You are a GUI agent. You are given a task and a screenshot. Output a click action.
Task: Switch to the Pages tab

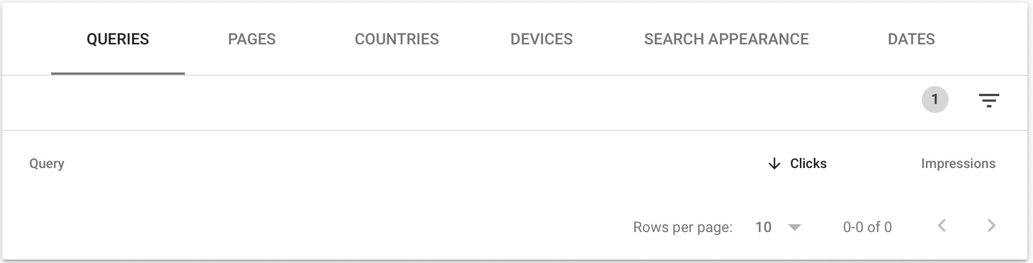point(252,39)
